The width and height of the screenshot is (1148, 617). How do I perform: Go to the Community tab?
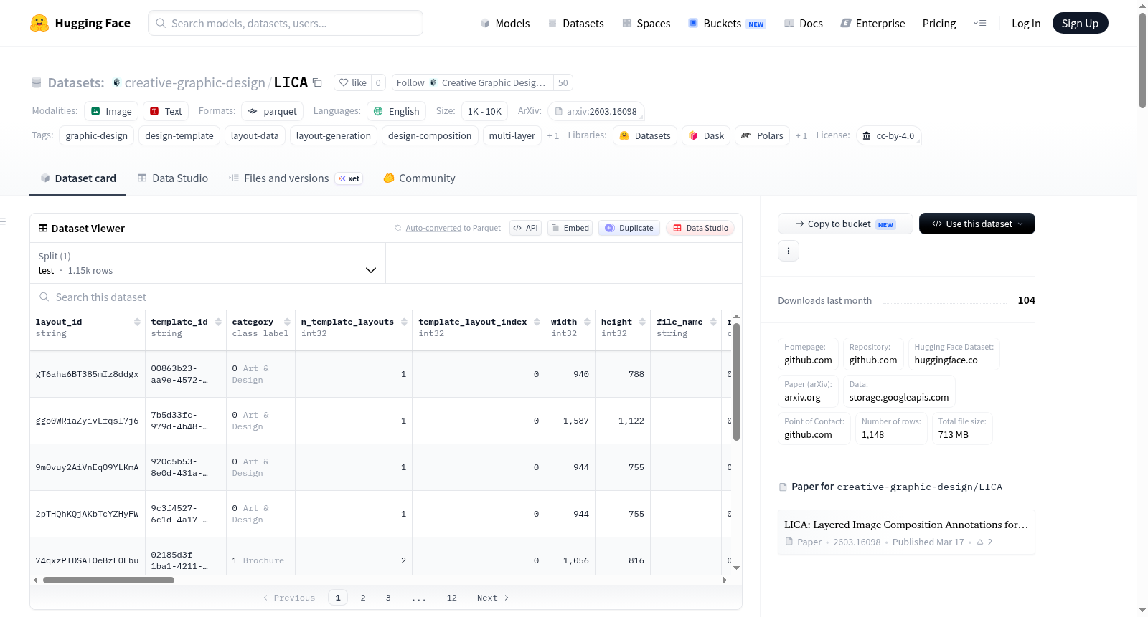(419, 178)
